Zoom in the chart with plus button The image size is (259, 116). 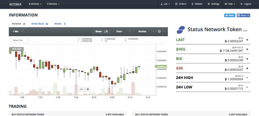(88, 89)
